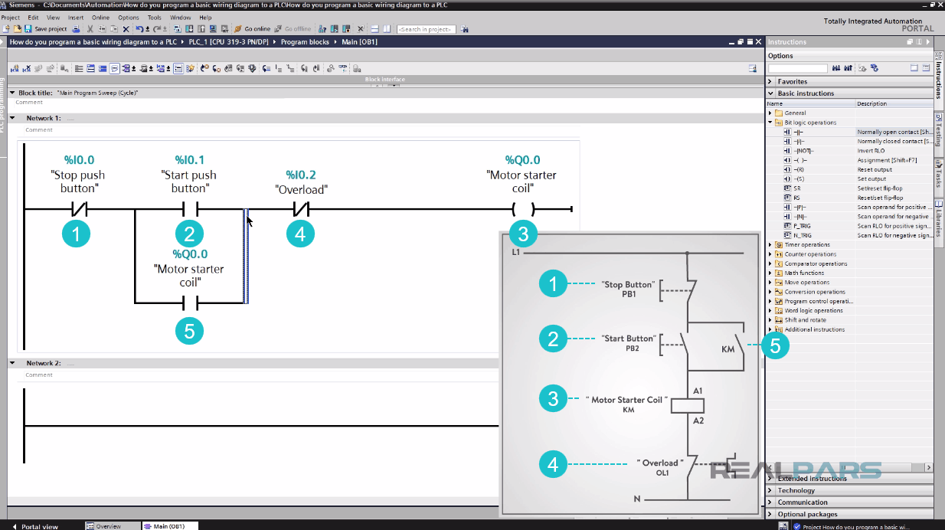Expand the Timer operations folder
Image resolution: width=945 pixels, height=530 pixels.
[771, 244]
